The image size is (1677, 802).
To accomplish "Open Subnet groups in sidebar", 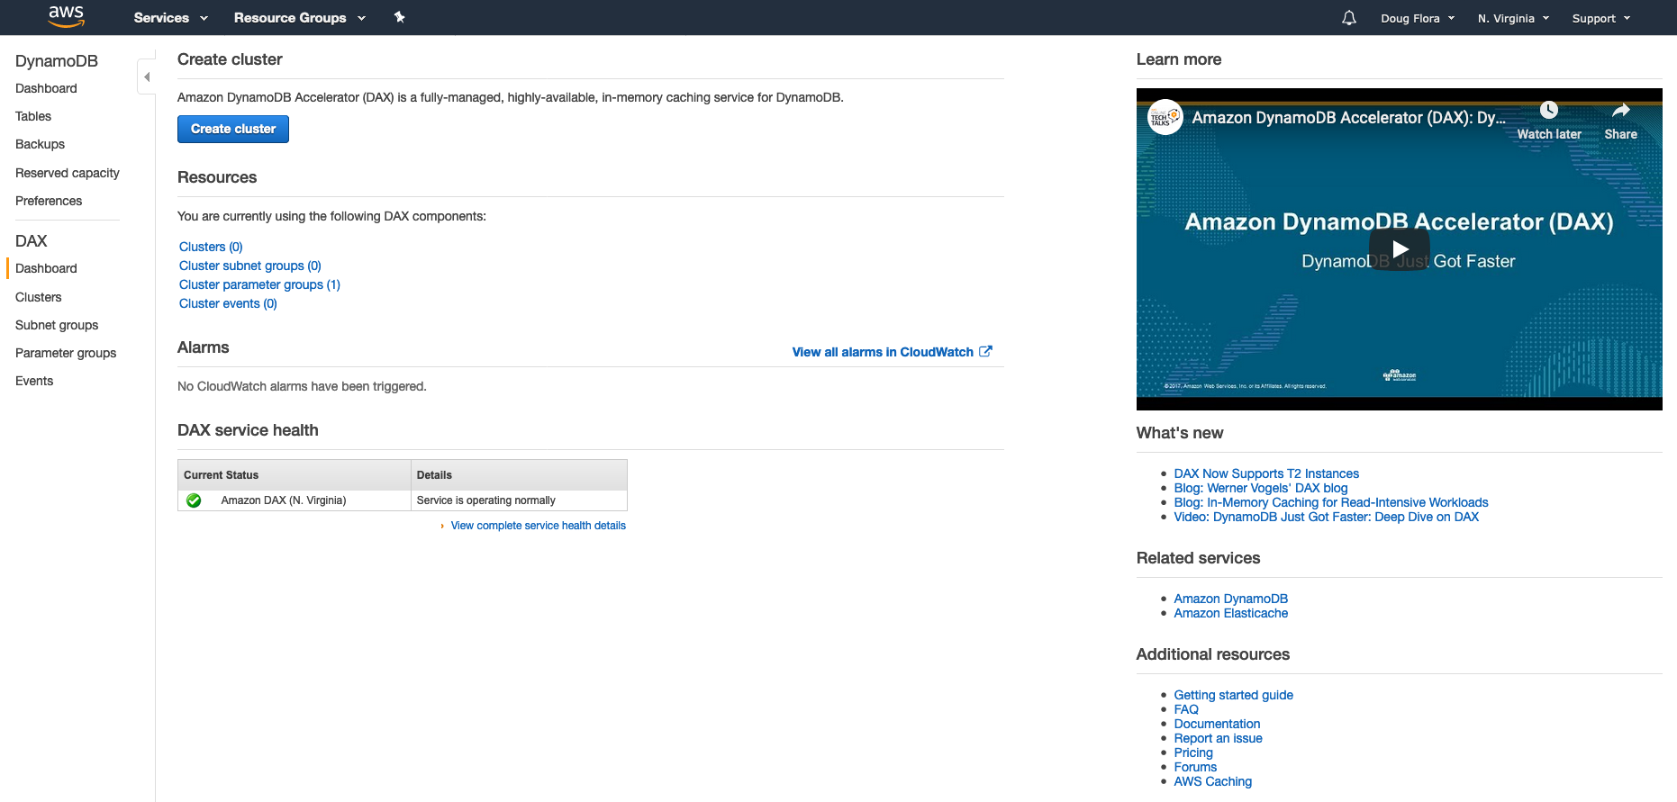I will [57, 325].
